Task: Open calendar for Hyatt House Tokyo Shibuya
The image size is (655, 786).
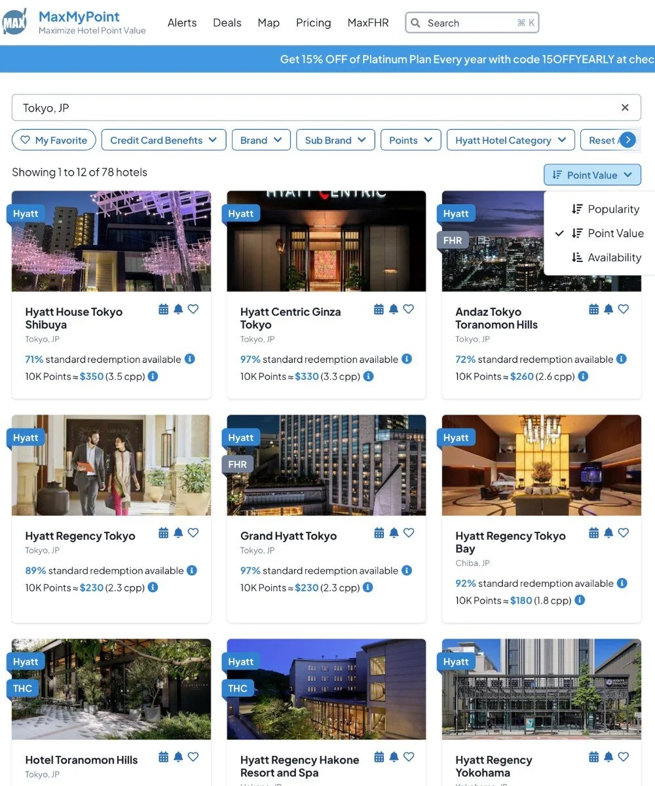Action: click(x=164, y=309)
